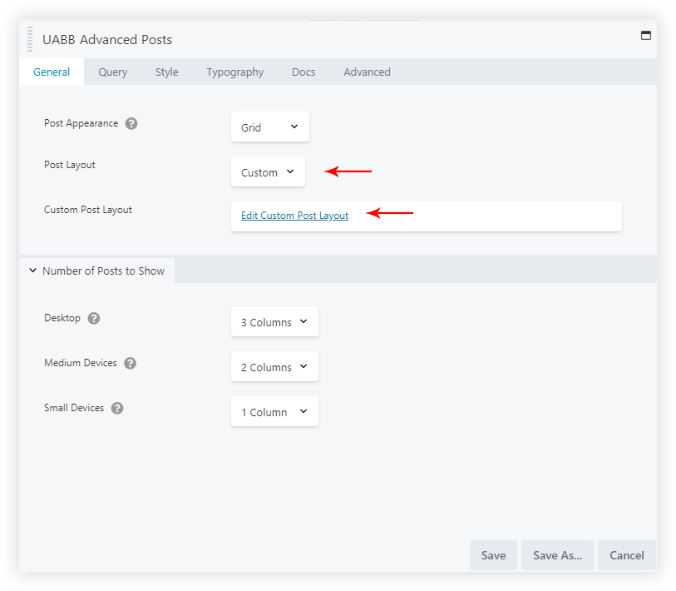Click the Save As... button

(557, 555)
